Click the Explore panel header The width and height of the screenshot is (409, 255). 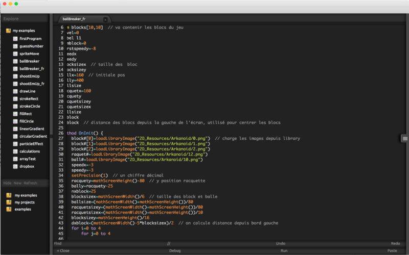(x=25, y=19)
